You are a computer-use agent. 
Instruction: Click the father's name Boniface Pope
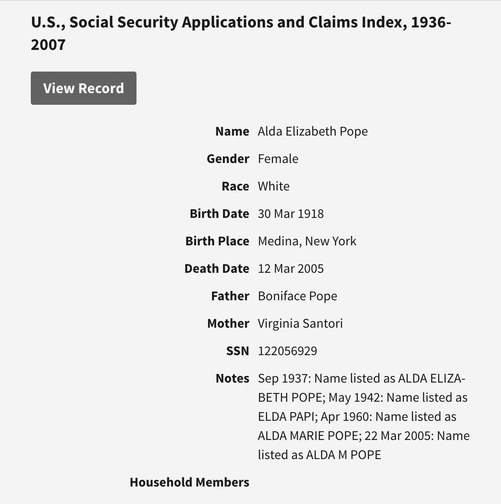(297, 296)
